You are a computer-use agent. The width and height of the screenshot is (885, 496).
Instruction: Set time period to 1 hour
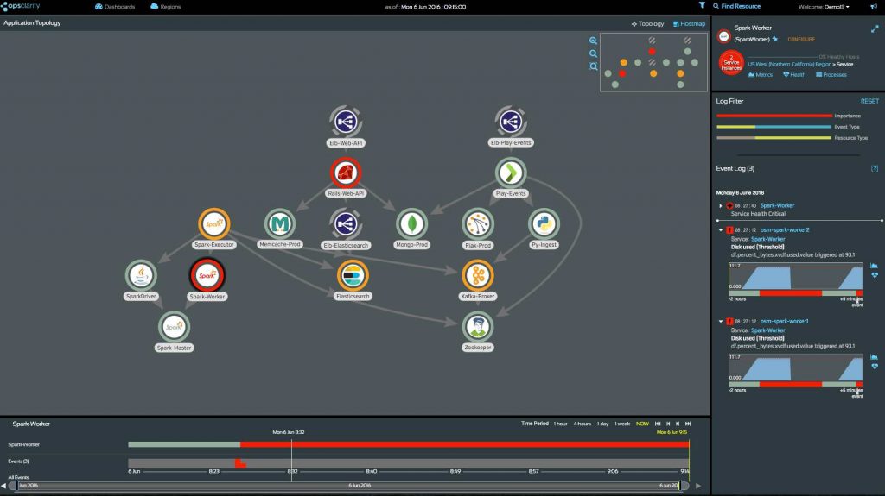560,424
